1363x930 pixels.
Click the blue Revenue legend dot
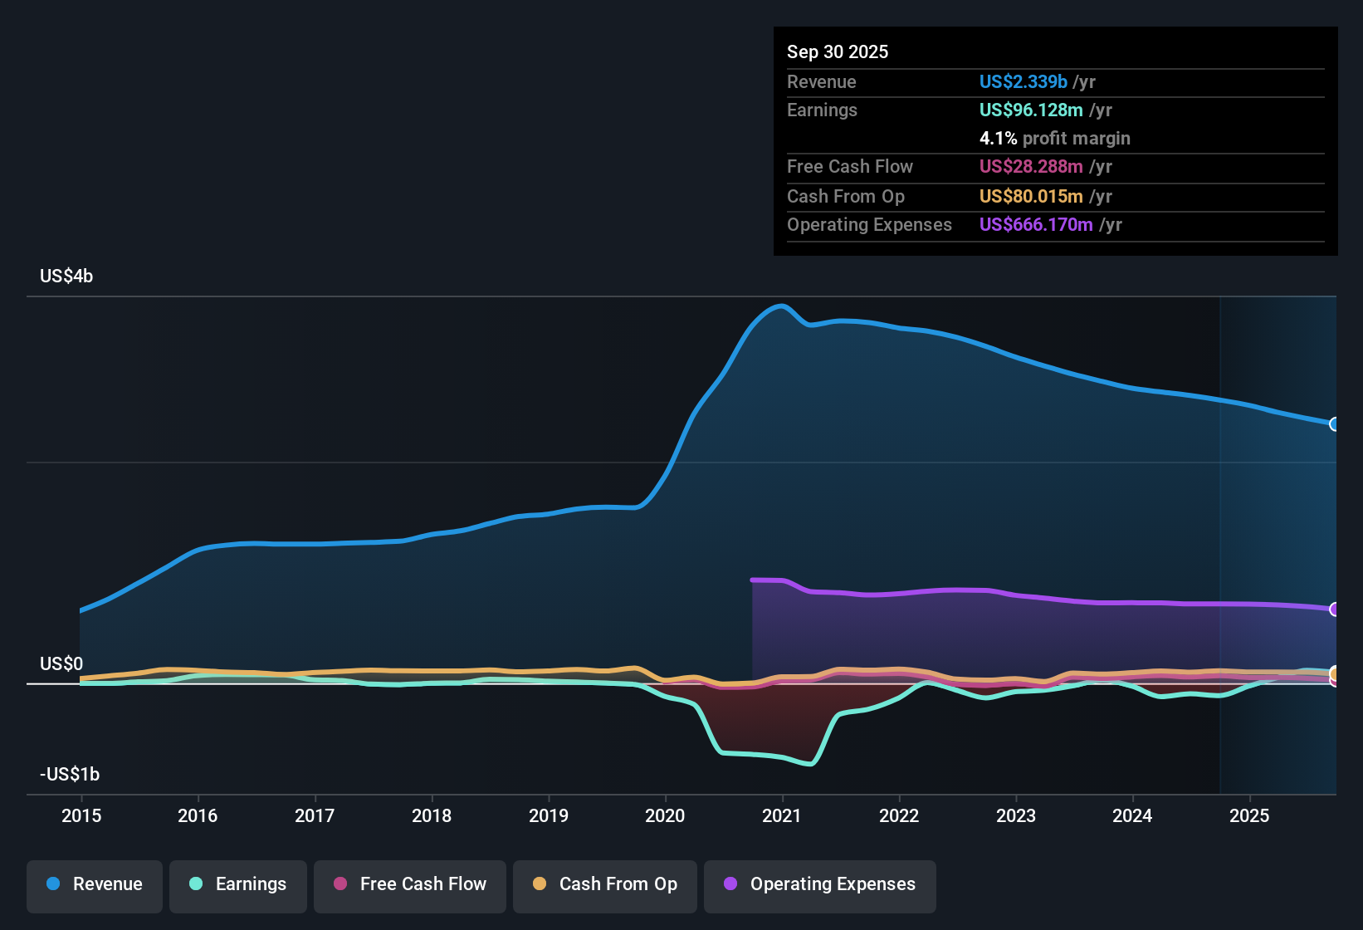52,884
